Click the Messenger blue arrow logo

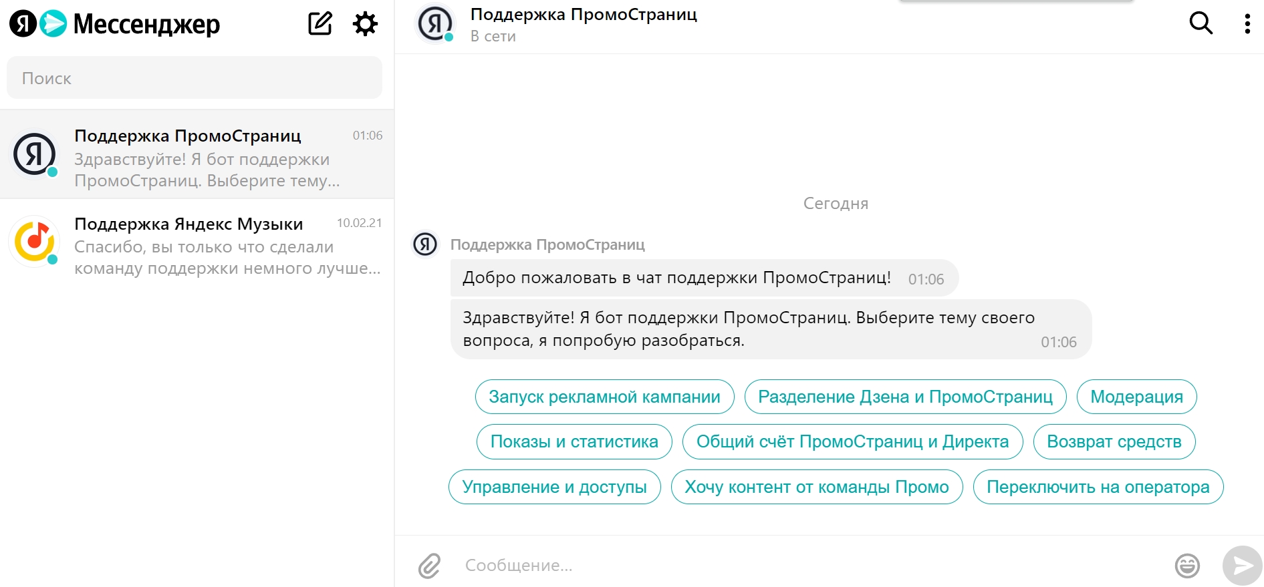(53, 24)
